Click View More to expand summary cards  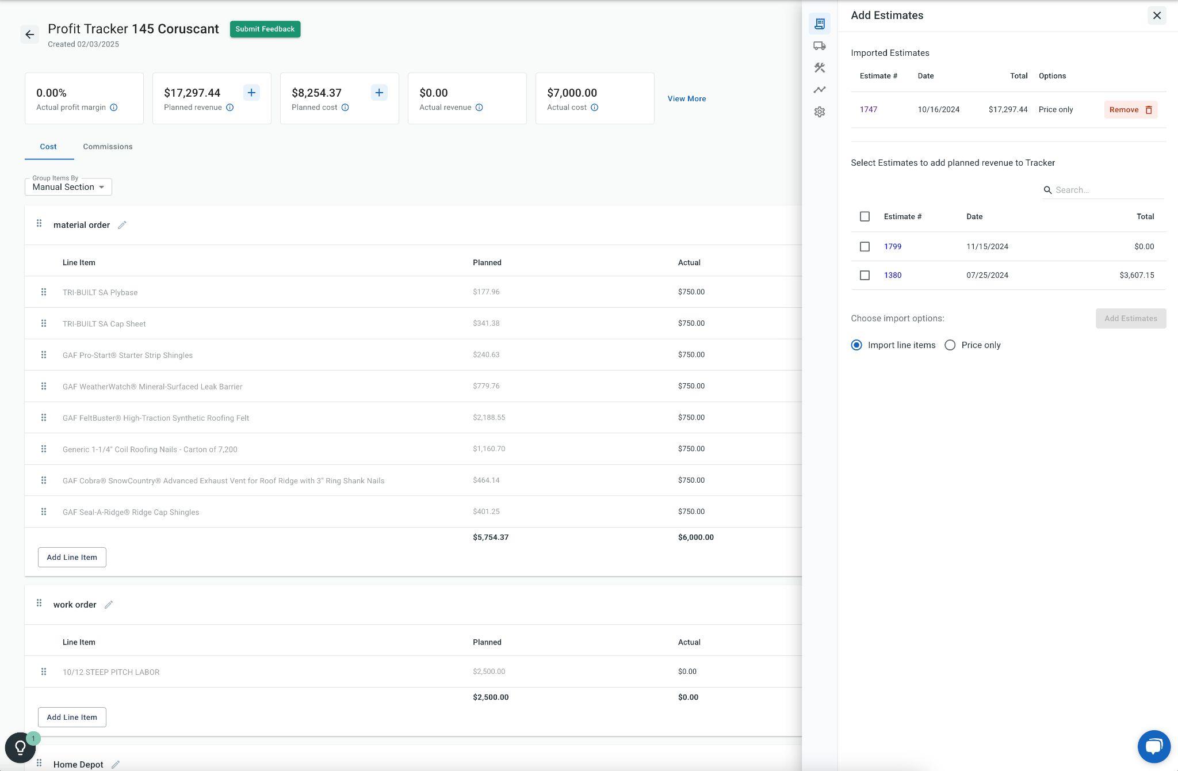point(686,98)
